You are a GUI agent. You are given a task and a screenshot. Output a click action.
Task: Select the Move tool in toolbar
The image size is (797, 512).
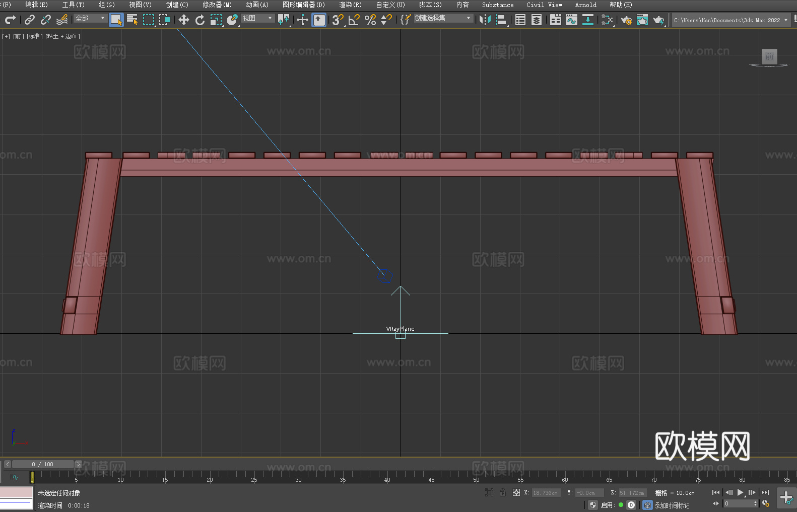point(184,20)
